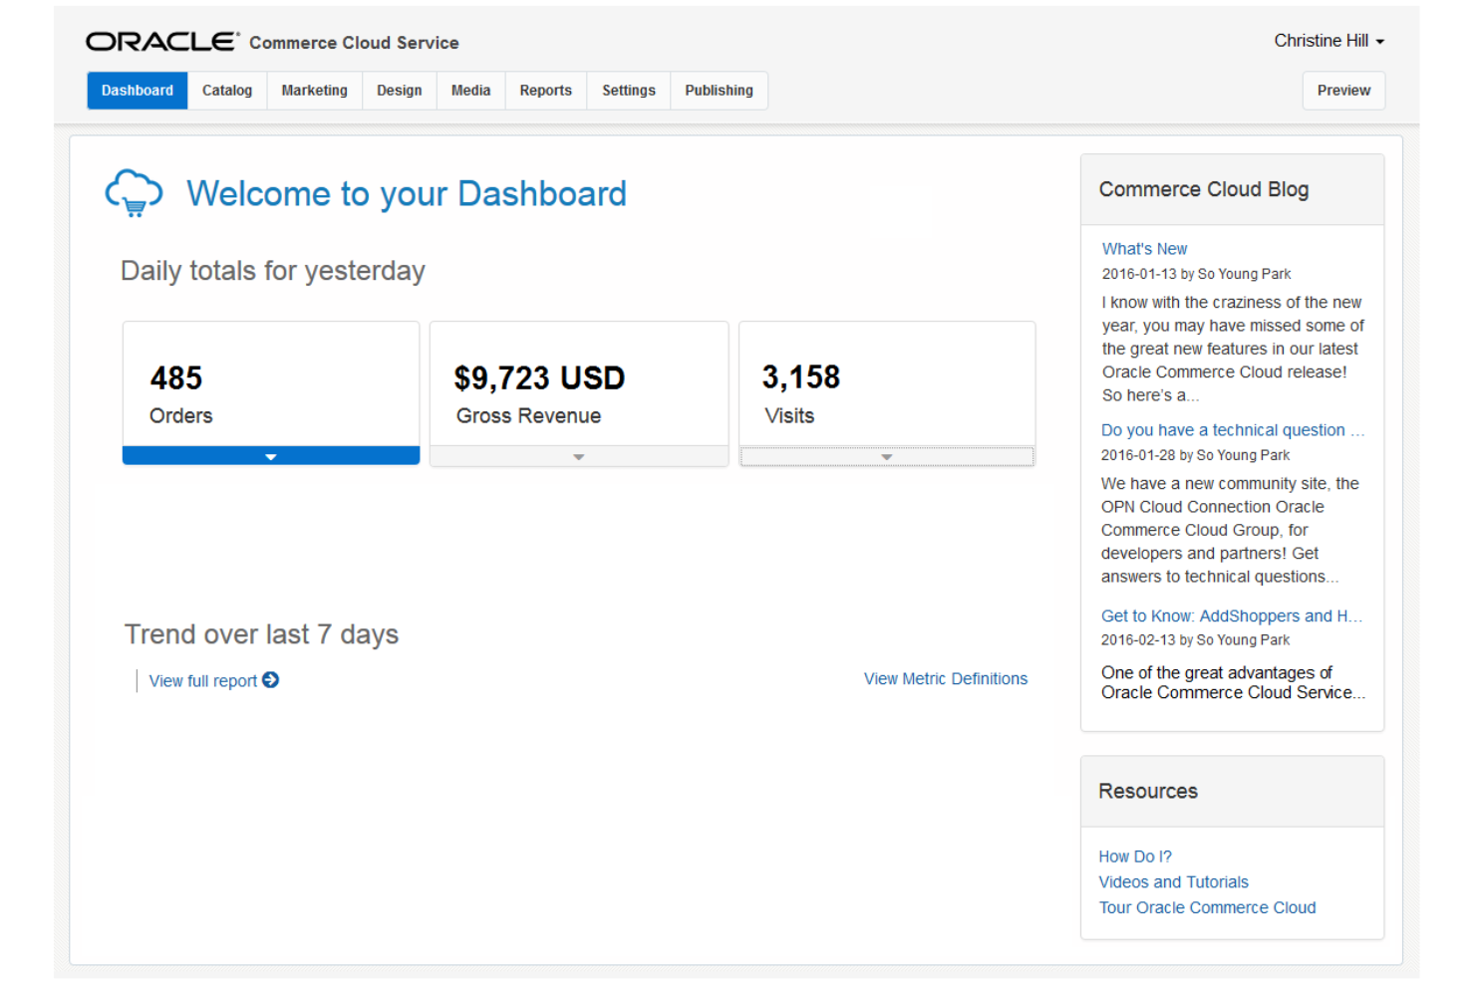Click the Oracle logo
Image resolution: width=1475 pixels, height=983 pixels.
162,42
